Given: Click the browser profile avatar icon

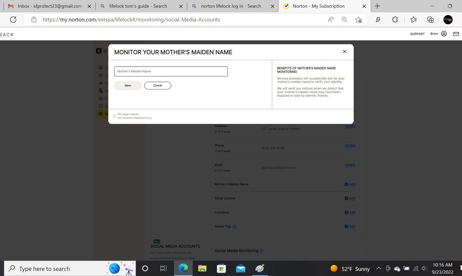Looking at the screenshot, I should tap(448, 19).
